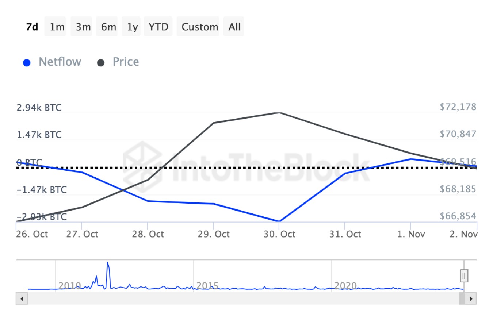The width and height of the screenshot is (493, 328).
Task: Click the 30. Oct axis label
Action: click(x=279, y=234)
